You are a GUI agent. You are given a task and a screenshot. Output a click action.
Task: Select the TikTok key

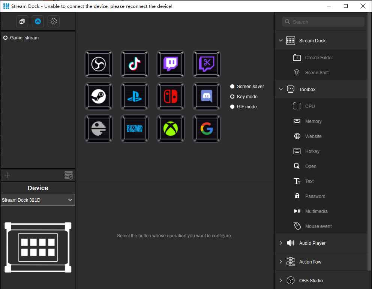tap(135, 64)
